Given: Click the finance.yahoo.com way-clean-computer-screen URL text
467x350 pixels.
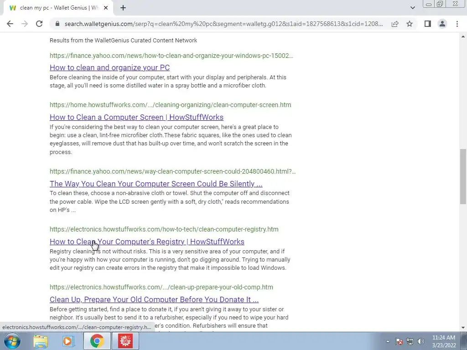Looking at the screenshot, I should (173, 171).
